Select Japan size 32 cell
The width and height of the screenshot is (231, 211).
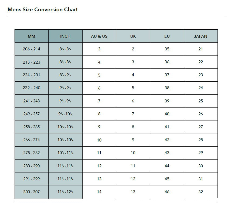pos(201,192)
